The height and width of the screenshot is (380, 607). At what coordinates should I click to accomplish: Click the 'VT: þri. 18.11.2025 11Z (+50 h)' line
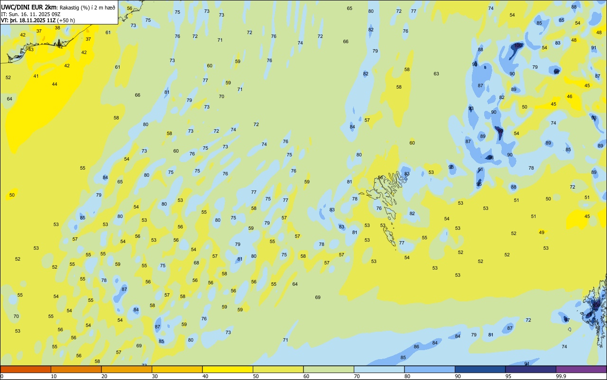tap(39, 20)
